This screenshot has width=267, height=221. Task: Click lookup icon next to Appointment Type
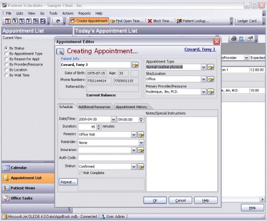coord(211,67)
